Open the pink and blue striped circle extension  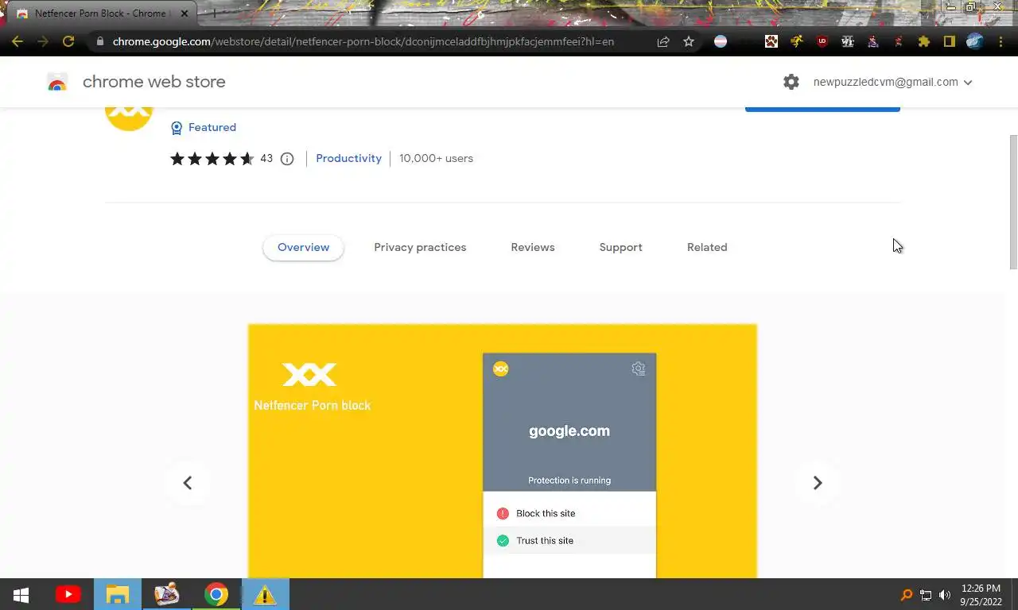click(721, 41)
